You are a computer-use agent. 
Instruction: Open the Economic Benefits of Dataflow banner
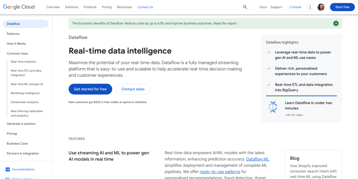[x=205, y=23]
